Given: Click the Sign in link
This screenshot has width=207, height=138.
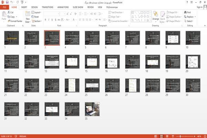Looking at the screenshot, I should [x=199, y=7].
